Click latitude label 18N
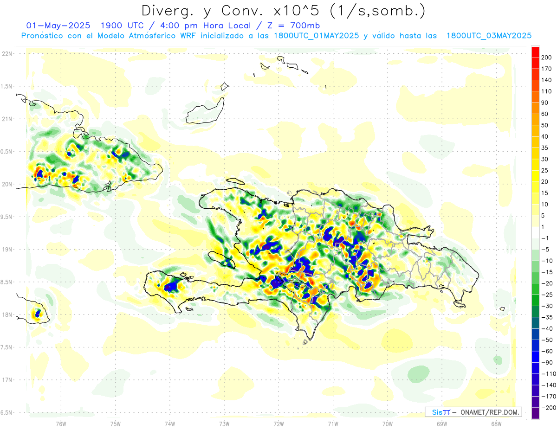The image size is (557, 430). (7, 314)
